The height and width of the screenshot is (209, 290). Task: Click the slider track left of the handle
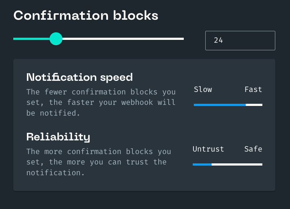pyautogui.click(x=32, y=39)
